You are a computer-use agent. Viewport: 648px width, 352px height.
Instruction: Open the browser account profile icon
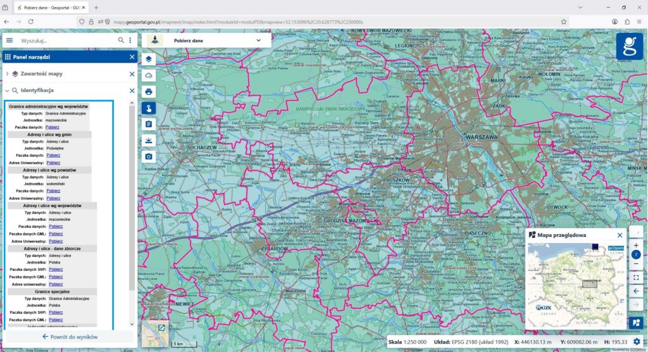click(x=615, y=22)
